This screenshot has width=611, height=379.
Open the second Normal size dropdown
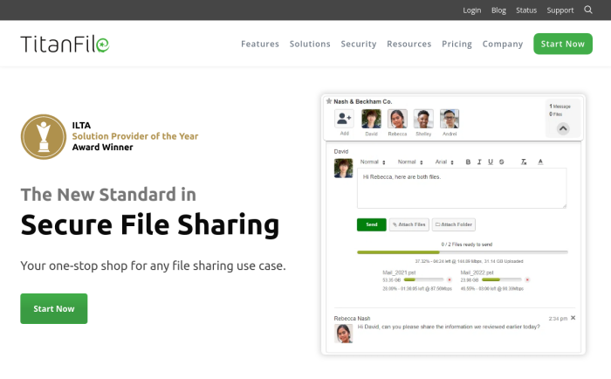410,162
